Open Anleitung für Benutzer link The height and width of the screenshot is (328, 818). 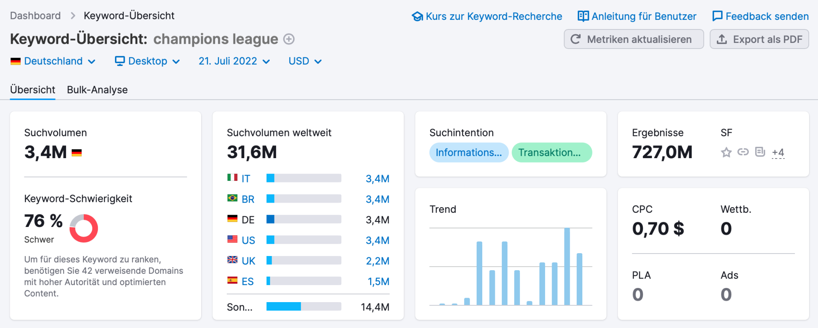pyautogui.click(x=637, y=17)
